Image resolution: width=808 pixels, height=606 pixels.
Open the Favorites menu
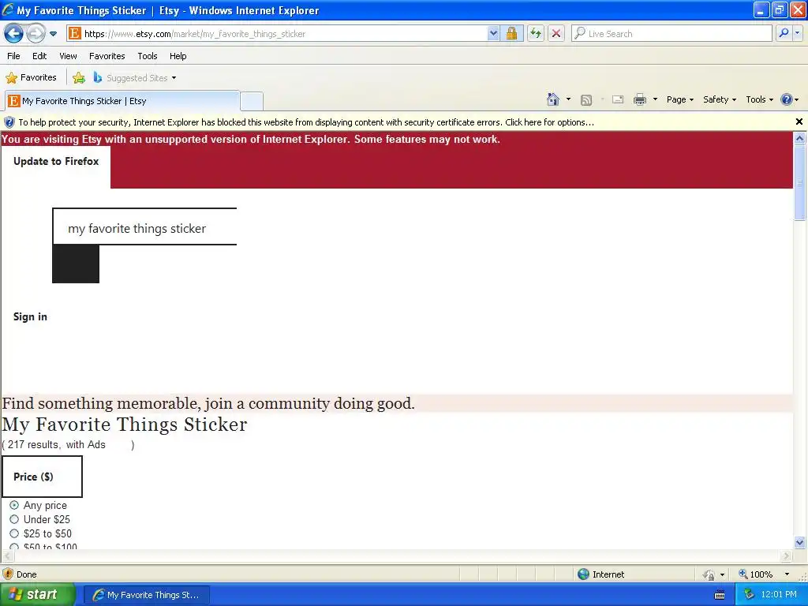pos(107,56)
